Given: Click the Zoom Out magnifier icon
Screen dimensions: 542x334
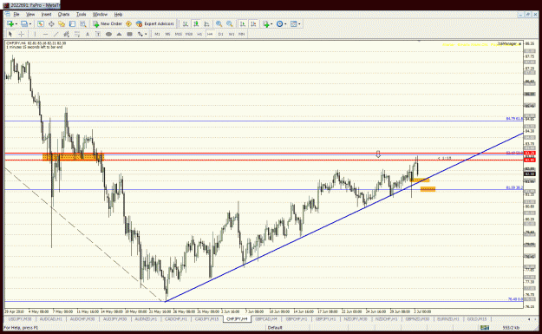Looking at the screenshot, I should coord(230,24).
